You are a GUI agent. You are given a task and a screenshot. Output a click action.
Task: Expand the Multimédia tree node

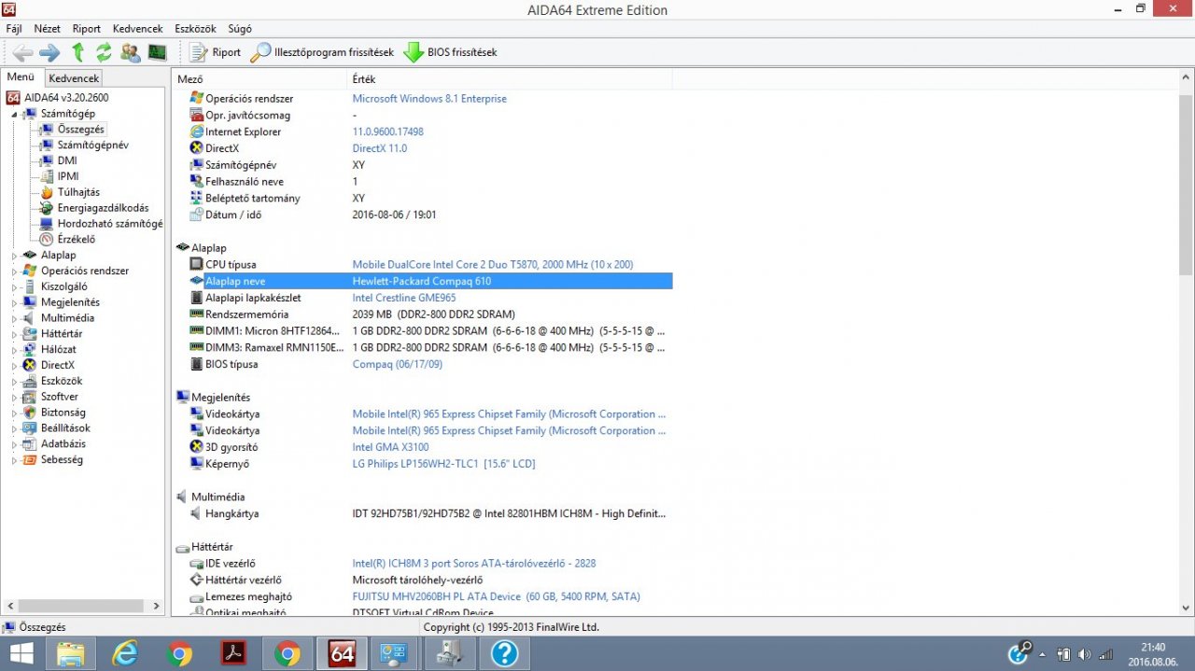click(14, 318)
